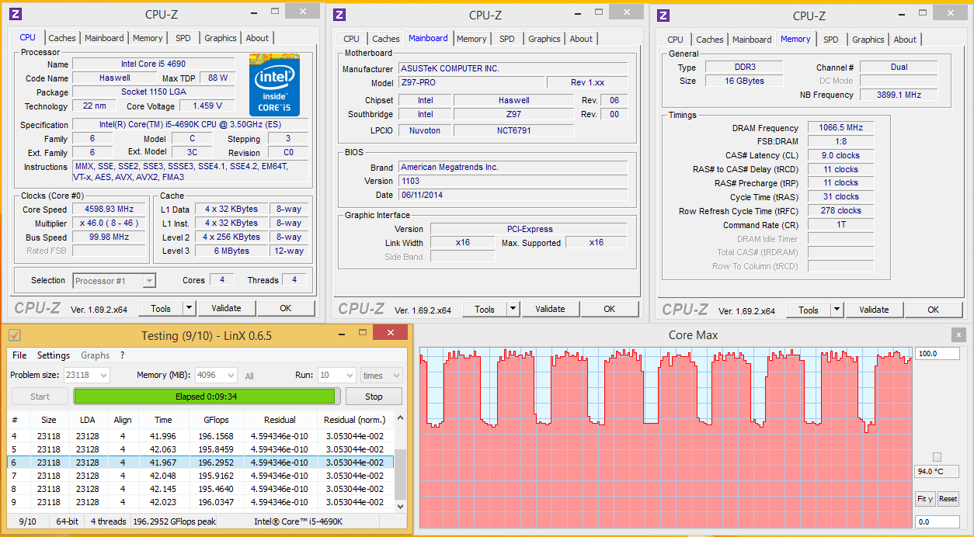Click Validate in the Mainboard window
Screen dimensions: 974x537
[550, 308]
